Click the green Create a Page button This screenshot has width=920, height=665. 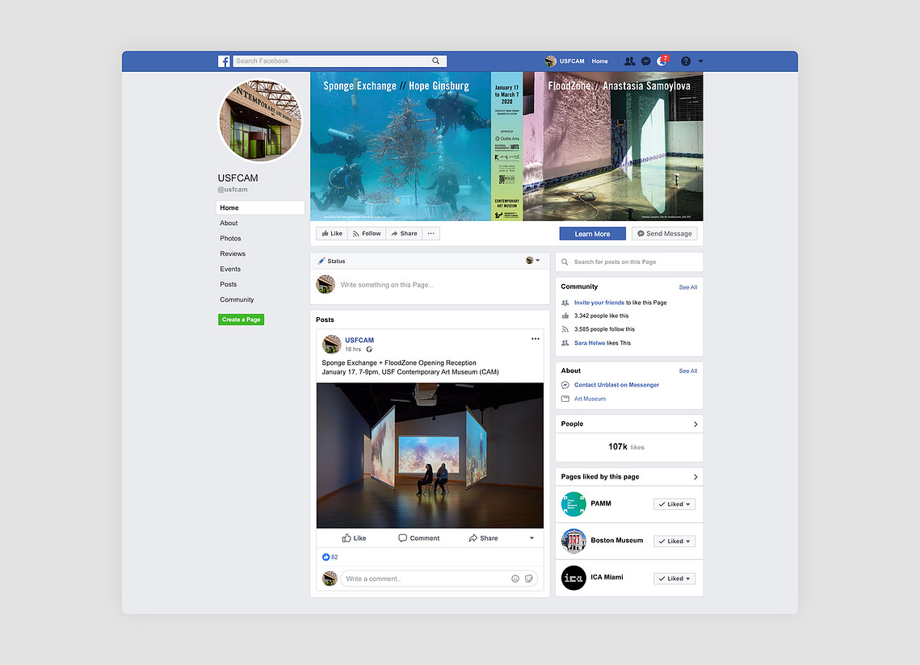[242, 320]
